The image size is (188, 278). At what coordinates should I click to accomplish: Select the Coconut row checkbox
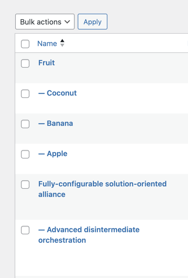tap(25, 94)
